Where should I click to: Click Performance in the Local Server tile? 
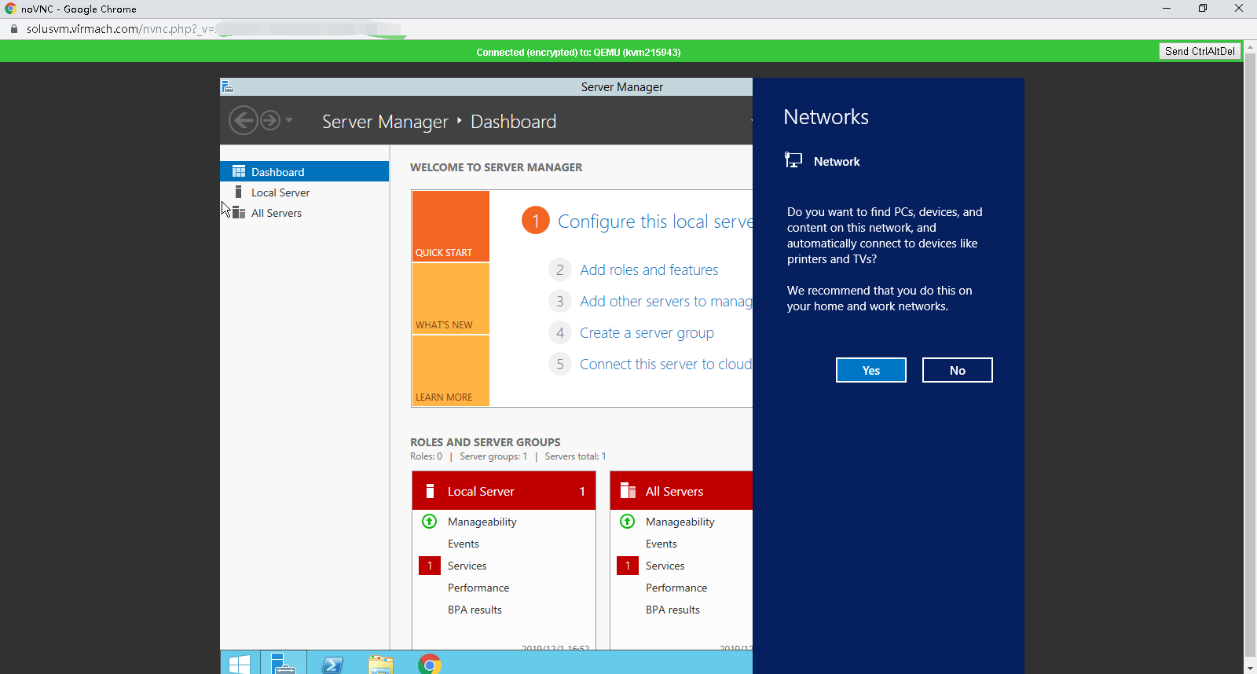[478, 588]
